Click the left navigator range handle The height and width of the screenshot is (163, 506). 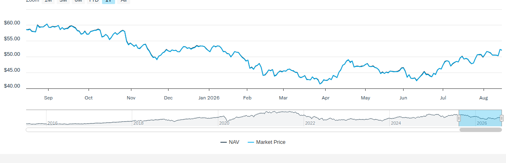(459, 118)
